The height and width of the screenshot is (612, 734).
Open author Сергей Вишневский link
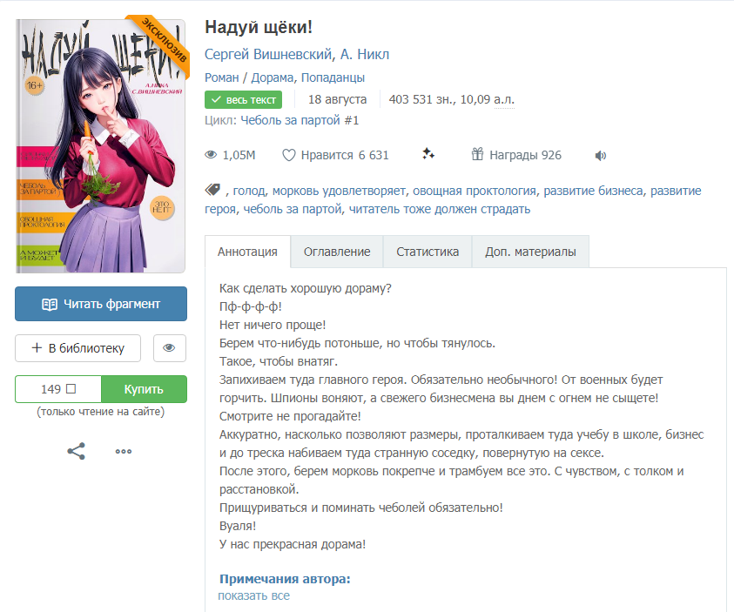click(x=268, y=54)
